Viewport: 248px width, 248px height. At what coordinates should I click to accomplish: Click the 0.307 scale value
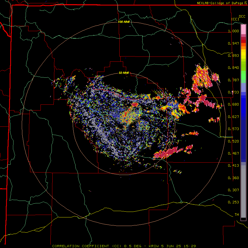[x=233, y=190]
